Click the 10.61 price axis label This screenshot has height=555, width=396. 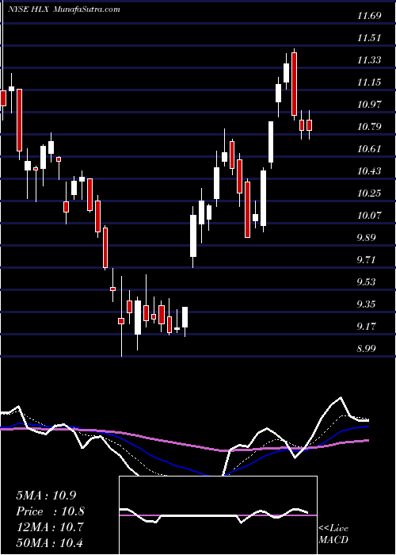pos(369,149)
